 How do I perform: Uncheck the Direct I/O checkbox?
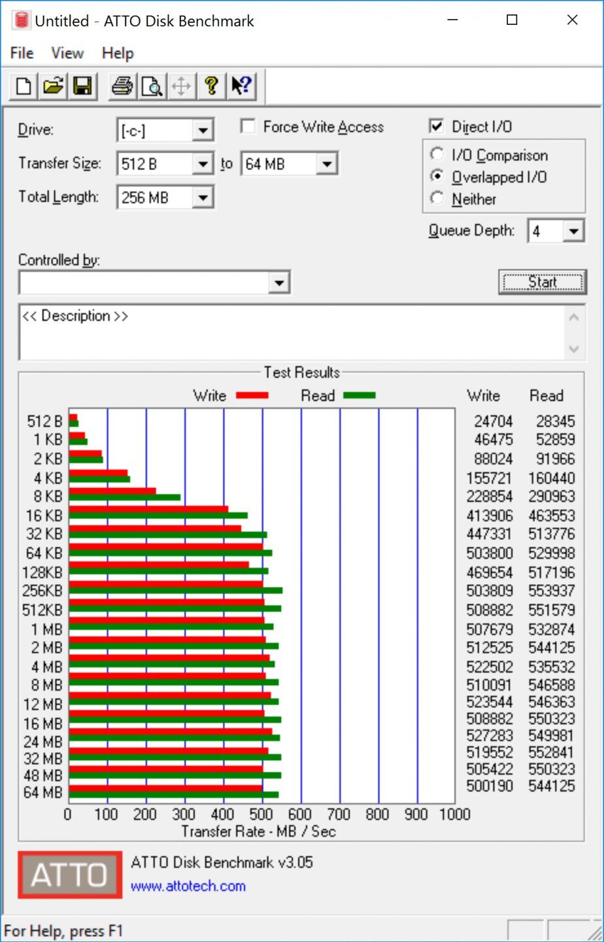[x=436, y=126]
